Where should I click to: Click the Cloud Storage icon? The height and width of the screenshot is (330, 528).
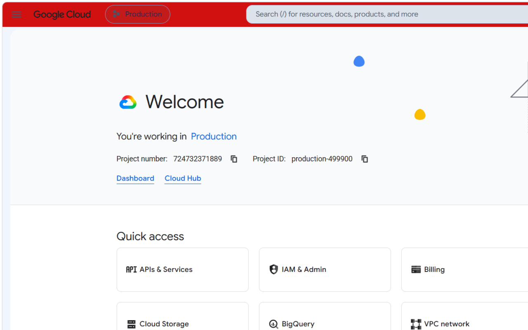coord(131,324)
